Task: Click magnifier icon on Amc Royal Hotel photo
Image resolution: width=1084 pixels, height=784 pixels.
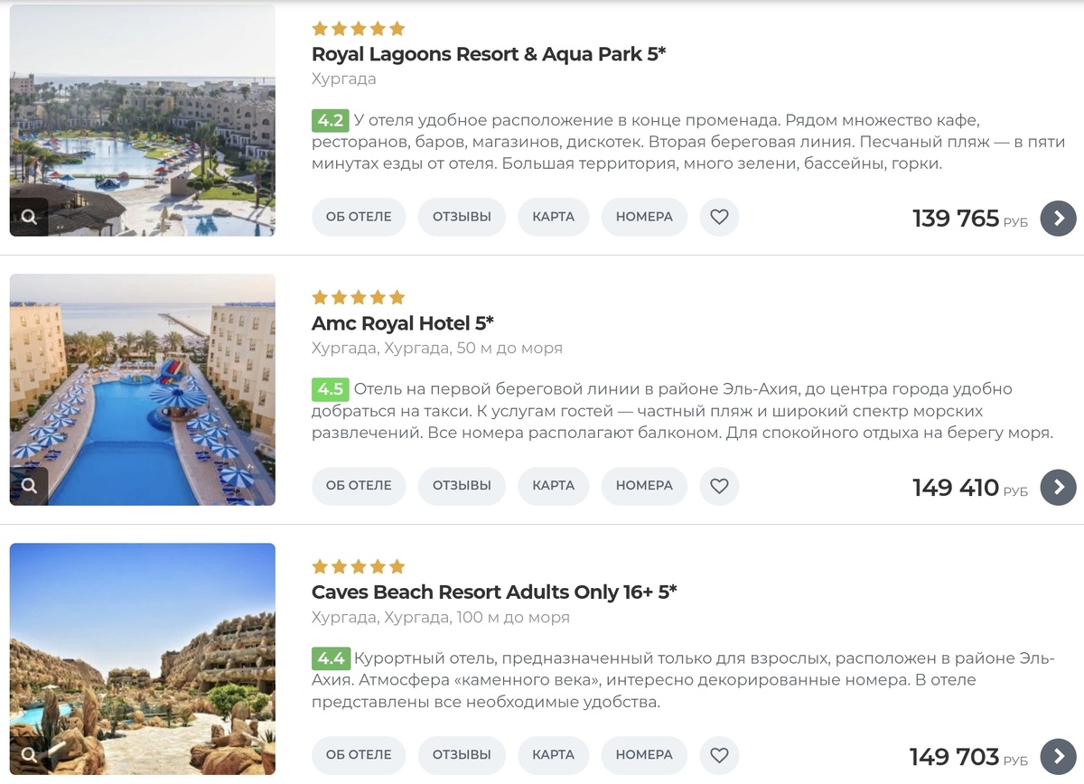Action: 29,486
